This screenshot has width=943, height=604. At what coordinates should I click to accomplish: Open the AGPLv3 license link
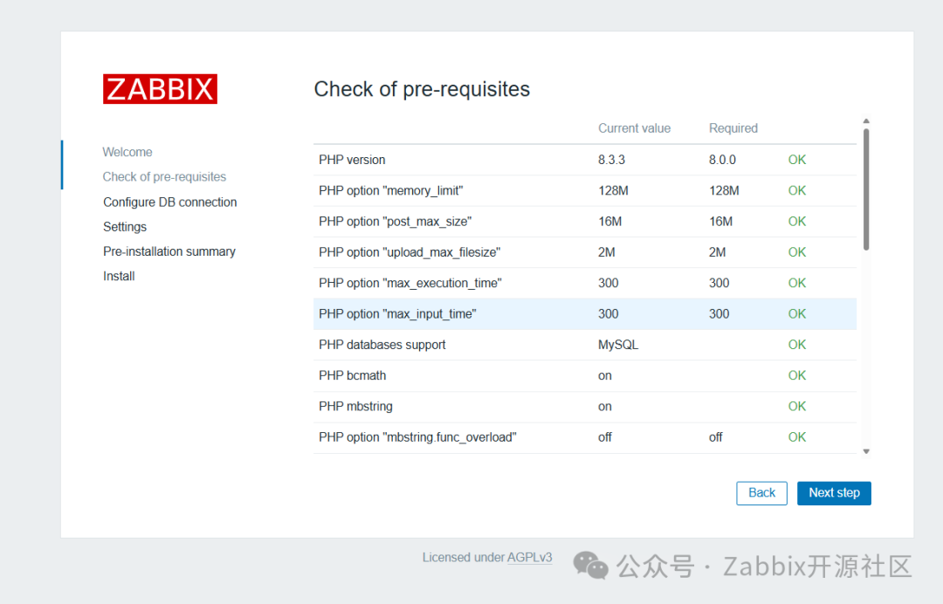[530, 557]
